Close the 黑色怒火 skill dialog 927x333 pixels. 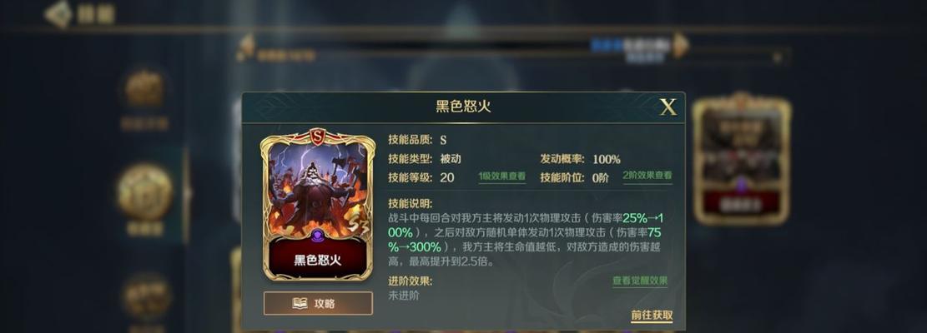pyautogui.click(x=668, y=107)
